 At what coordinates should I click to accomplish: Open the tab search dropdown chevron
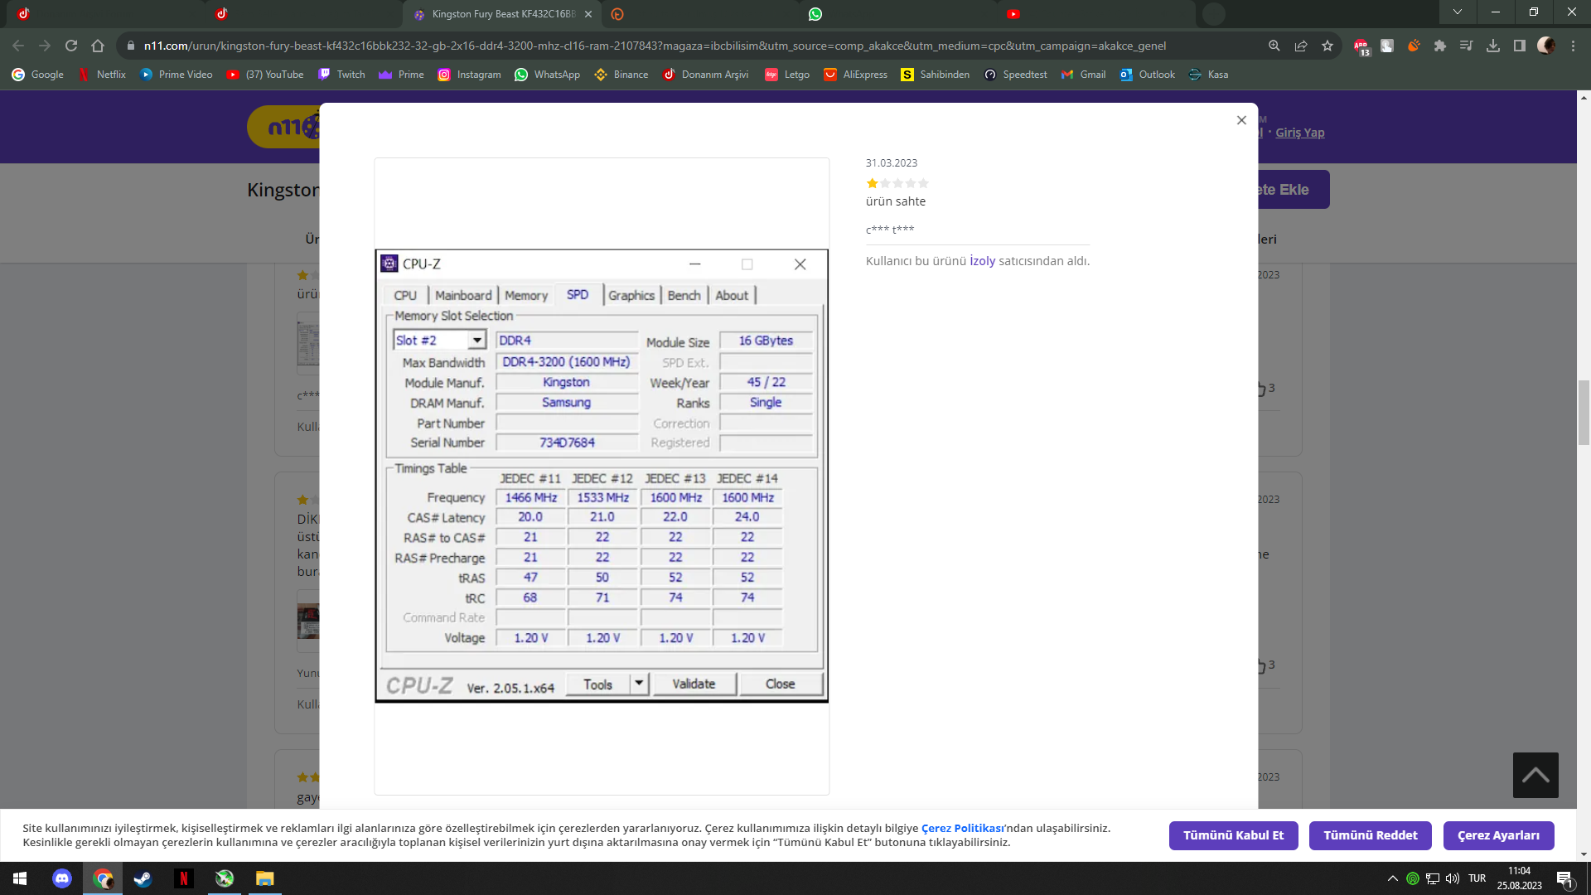click(1457, 12)
